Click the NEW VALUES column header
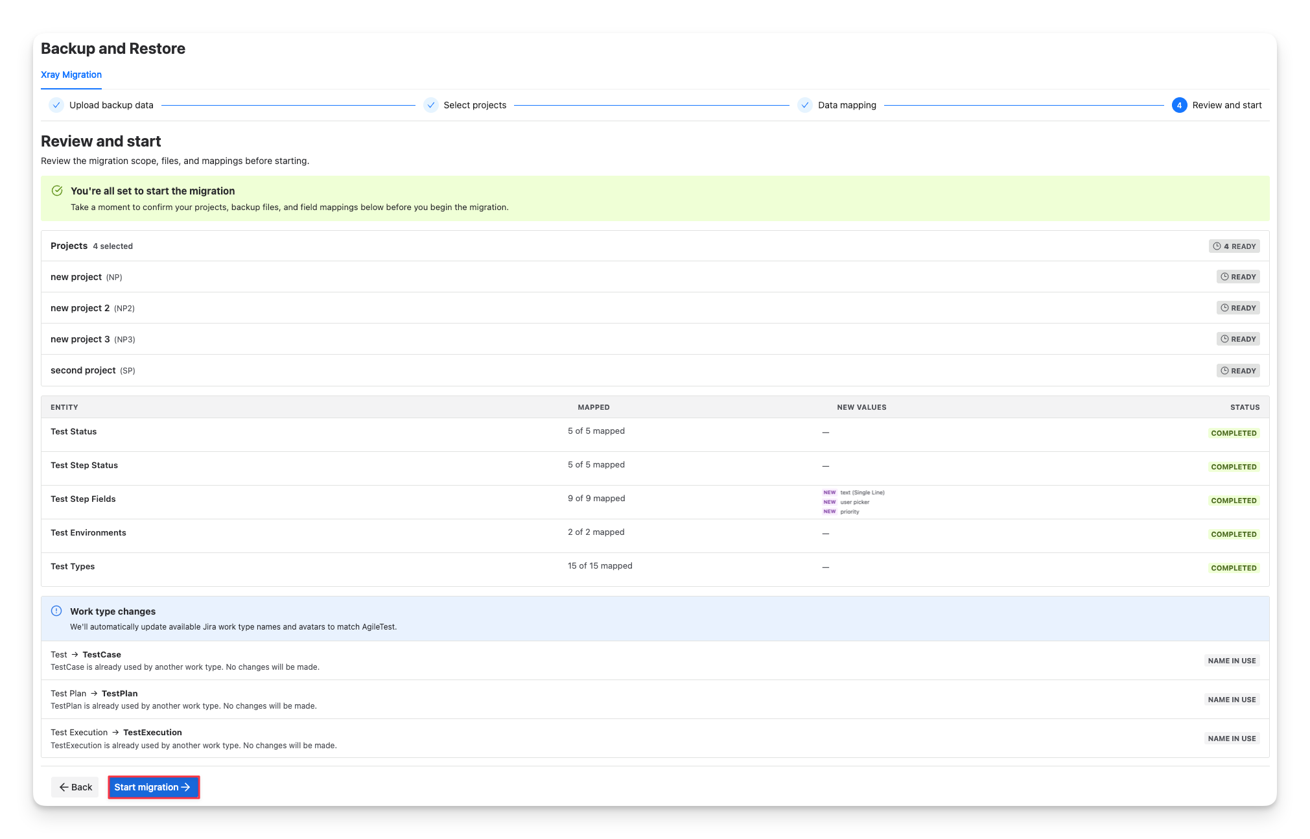 (861, 407)
